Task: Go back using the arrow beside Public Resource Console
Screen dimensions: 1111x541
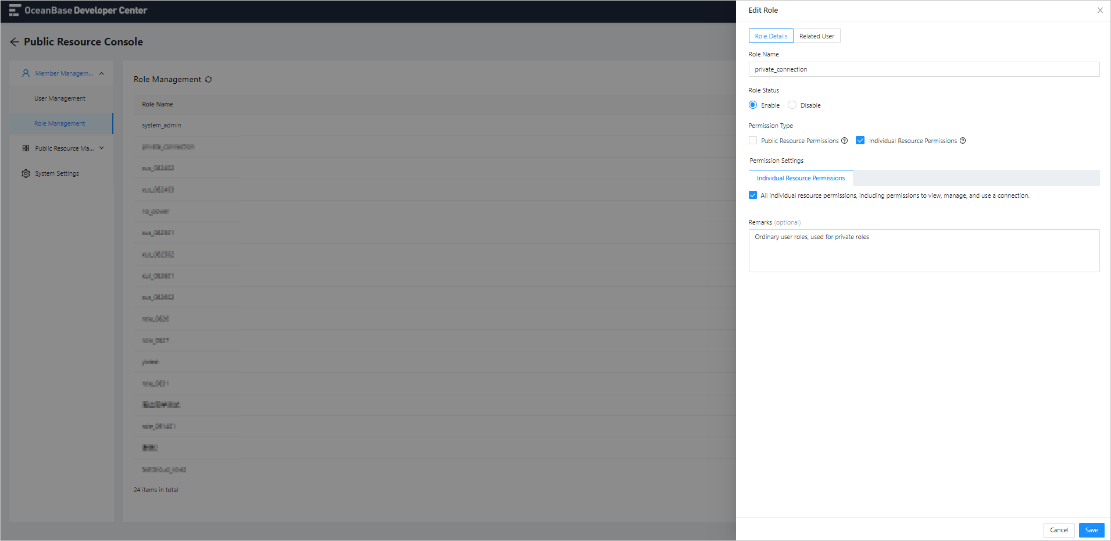Action: [x=15, y=42]
